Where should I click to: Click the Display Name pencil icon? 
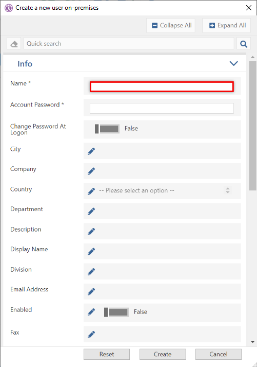[91, 251]
